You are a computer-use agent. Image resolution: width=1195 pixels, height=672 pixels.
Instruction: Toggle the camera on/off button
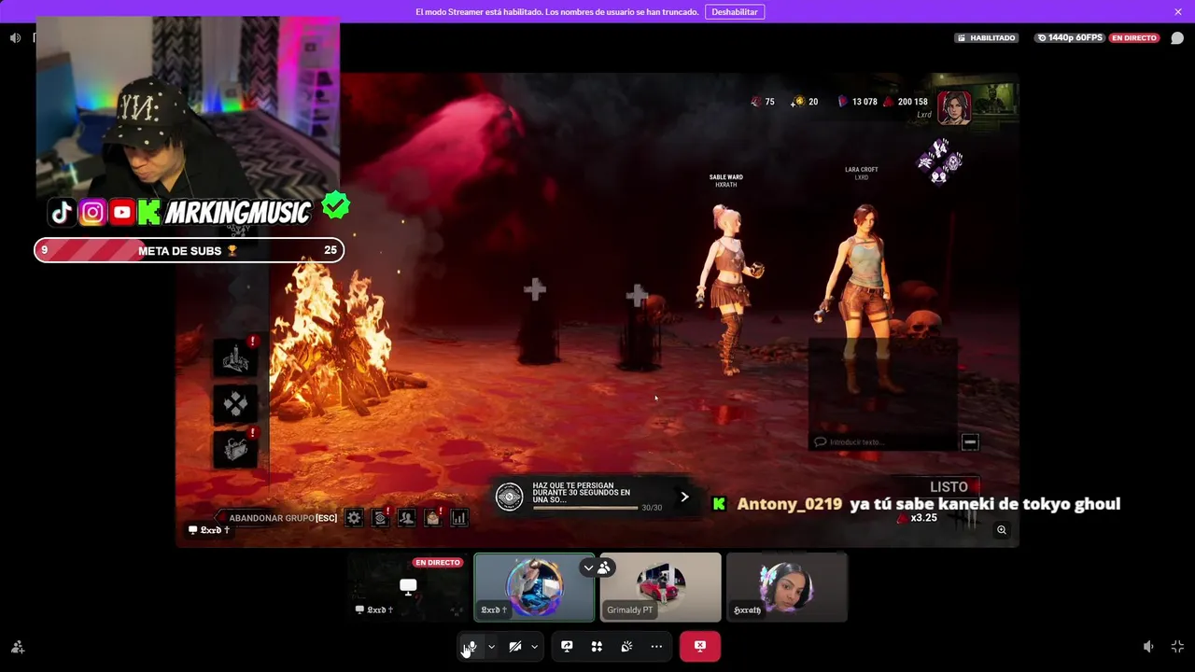(x=514, y=646)
